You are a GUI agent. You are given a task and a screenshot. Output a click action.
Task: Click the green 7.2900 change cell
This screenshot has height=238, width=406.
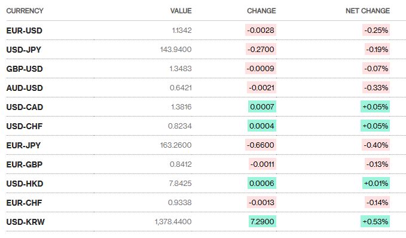[262, 221]
